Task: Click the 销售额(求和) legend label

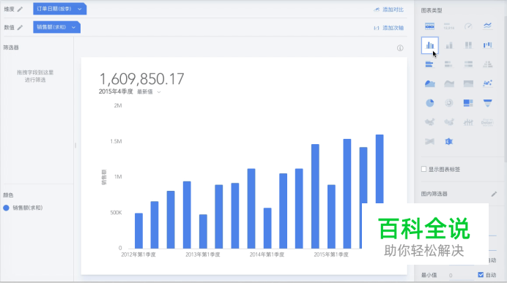Action: (x=28, y=208)
